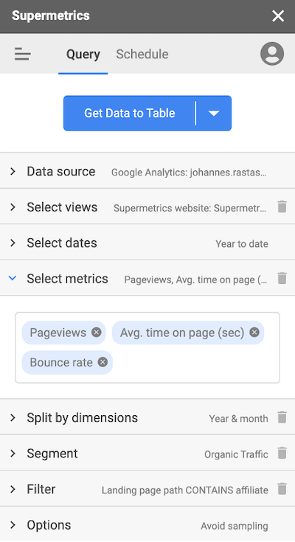Switch to the Schedule tab
The height and width of the screenshot is (542, 295).
142,55
